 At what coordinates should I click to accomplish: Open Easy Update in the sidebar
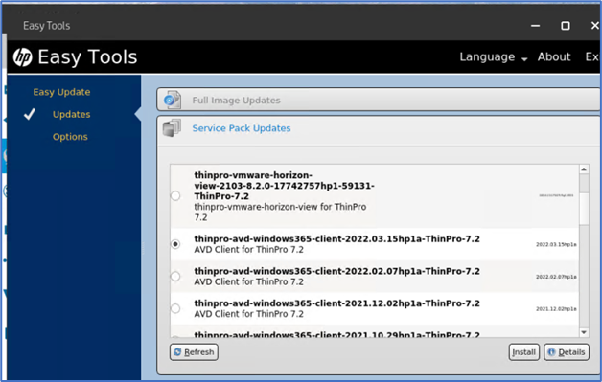tap(61, 92)
